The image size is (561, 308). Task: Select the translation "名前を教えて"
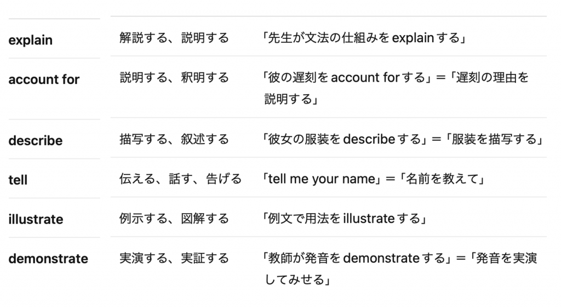442,179
